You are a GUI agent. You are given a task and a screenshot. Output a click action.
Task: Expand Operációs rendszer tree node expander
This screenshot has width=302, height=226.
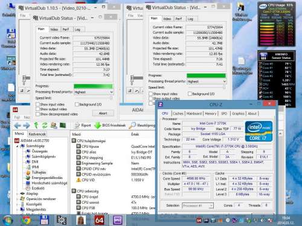coord(18,199)
